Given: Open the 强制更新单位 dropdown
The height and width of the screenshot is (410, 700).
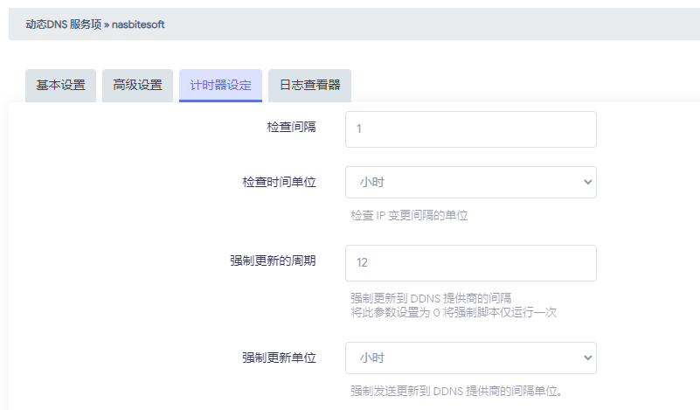Looking at the screenshot, I should coord(471,358).
